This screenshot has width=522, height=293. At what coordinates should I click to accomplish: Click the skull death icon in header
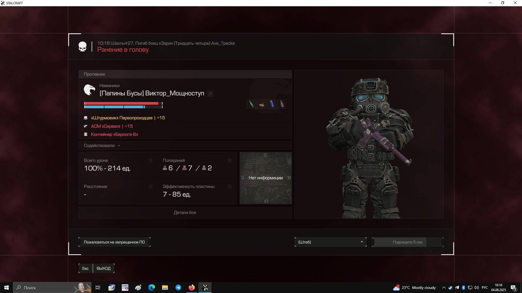pos(82,47)
